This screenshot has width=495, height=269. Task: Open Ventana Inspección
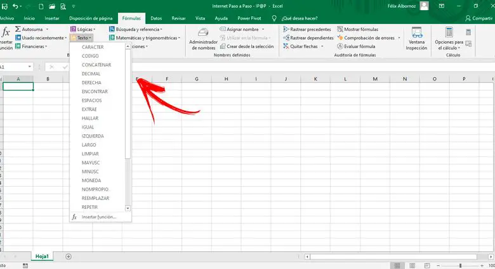point(416,39)
